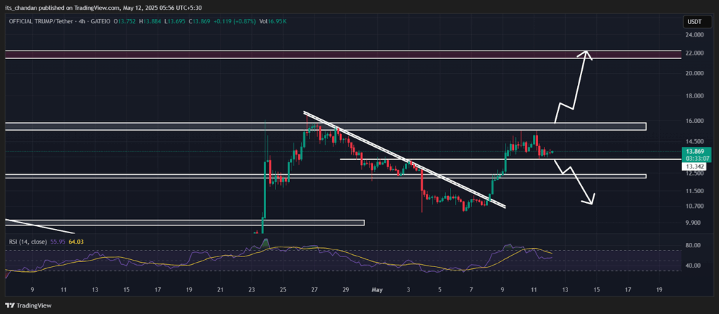This screenshot has width=719, height=314.
Task: Click the 9.900 price axis label
Action: coord(694,223)
